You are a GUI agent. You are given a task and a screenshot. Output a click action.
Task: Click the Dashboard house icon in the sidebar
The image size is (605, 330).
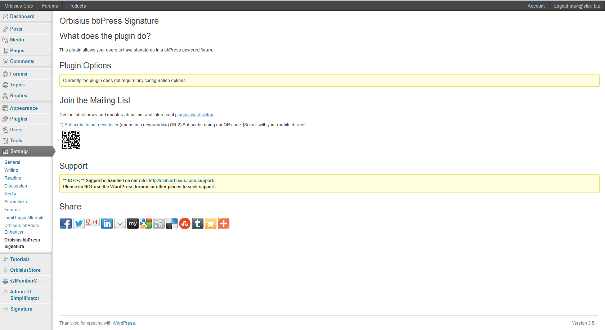click(5, 17)
